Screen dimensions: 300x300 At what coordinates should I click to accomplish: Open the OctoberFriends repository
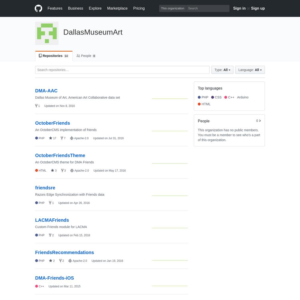[52, 123]
